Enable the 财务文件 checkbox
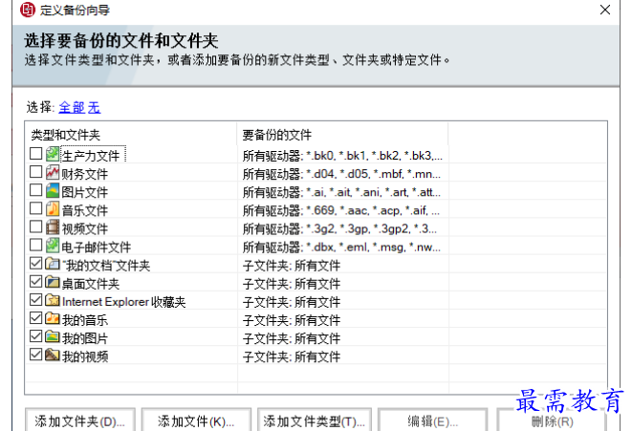Image resolution: width=632 pixels, height=431 pixels. pyautogui.click(x=36, y=172)
